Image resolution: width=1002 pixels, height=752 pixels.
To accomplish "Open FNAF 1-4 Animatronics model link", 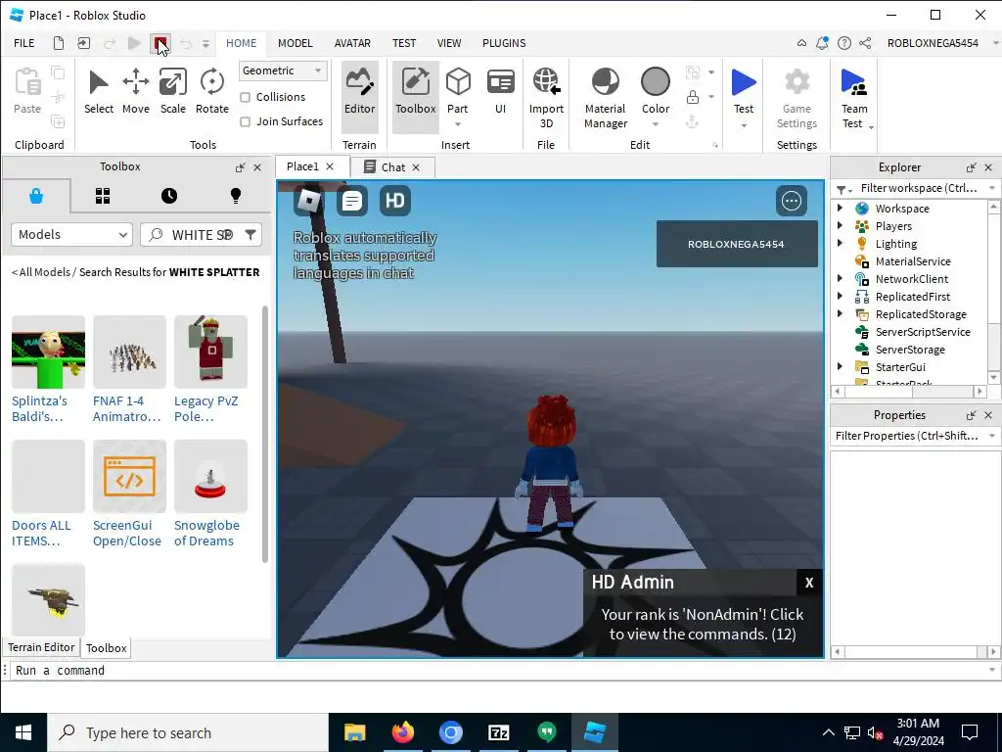I will click(127, 408).
